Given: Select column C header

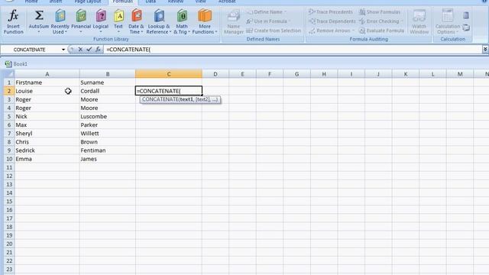Looking at the screenshot, I should click(169, 74).
